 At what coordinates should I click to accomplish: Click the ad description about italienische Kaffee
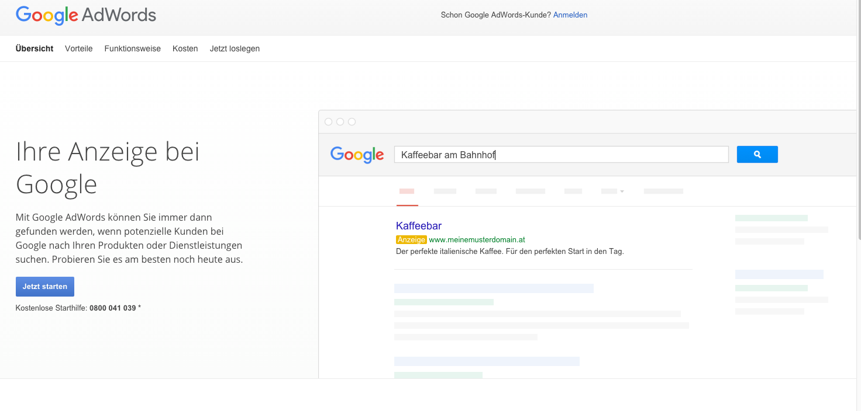point(510,252)
